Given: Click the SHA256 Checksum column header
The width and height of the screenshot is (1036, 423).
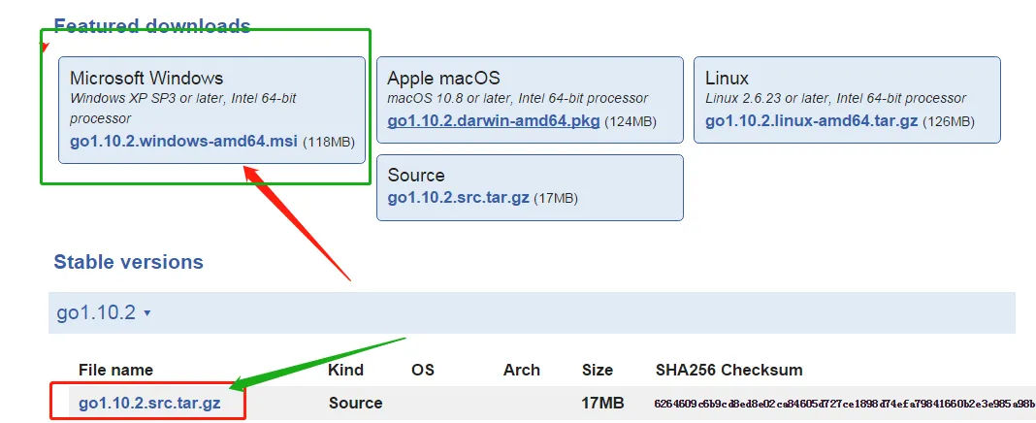Looking at the screenshot, I should 728,371.
